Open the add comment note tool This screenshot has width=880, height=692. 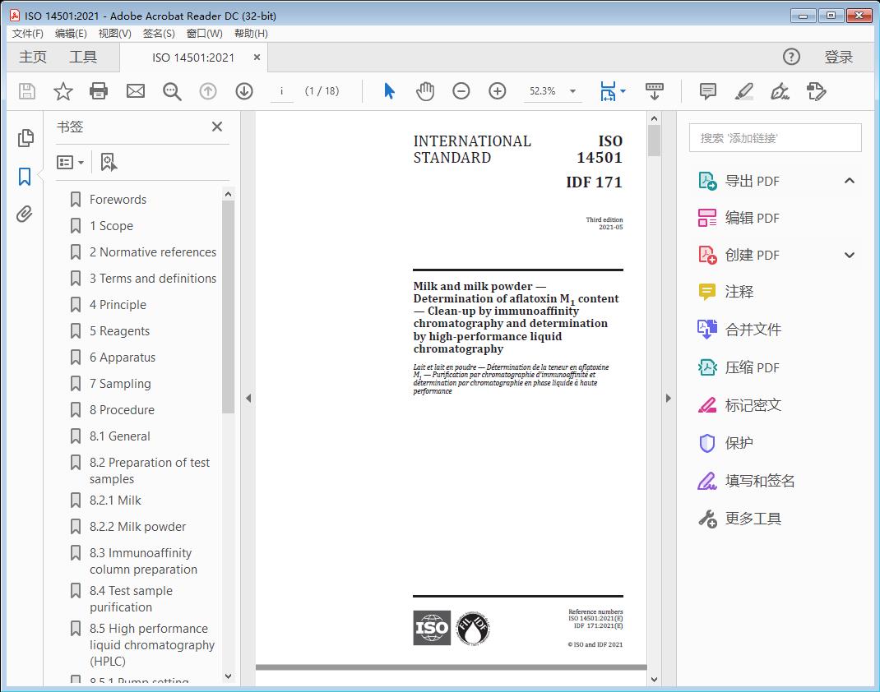click(x=707, y=91)
